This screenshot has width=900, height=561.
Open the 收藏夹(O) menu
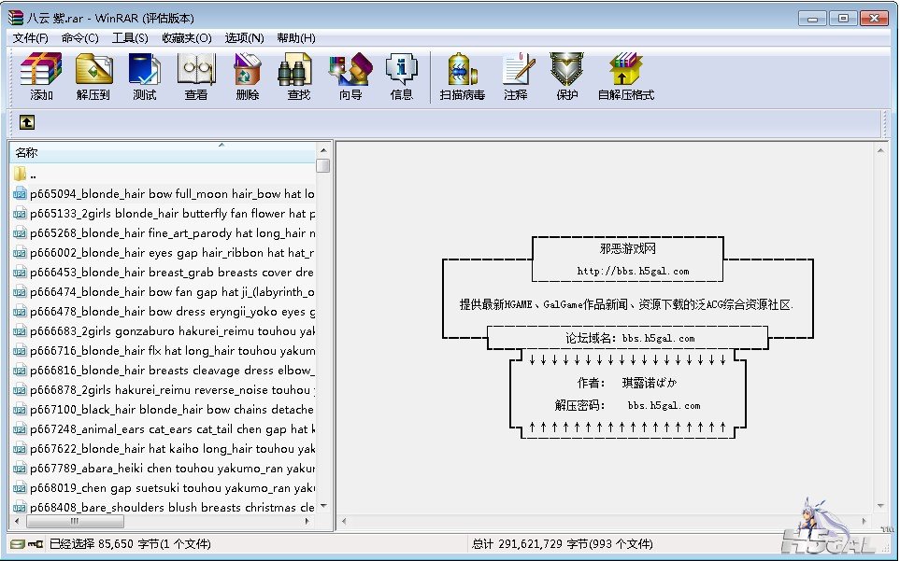pyautogui.click(x=187, y=38)
